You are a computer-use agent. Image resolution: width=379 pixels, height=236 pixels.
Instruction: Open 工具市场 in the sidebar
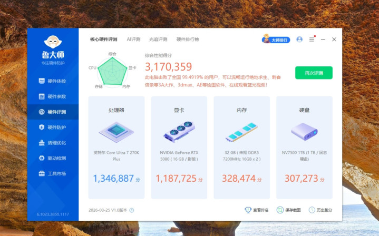pos(53,174)
